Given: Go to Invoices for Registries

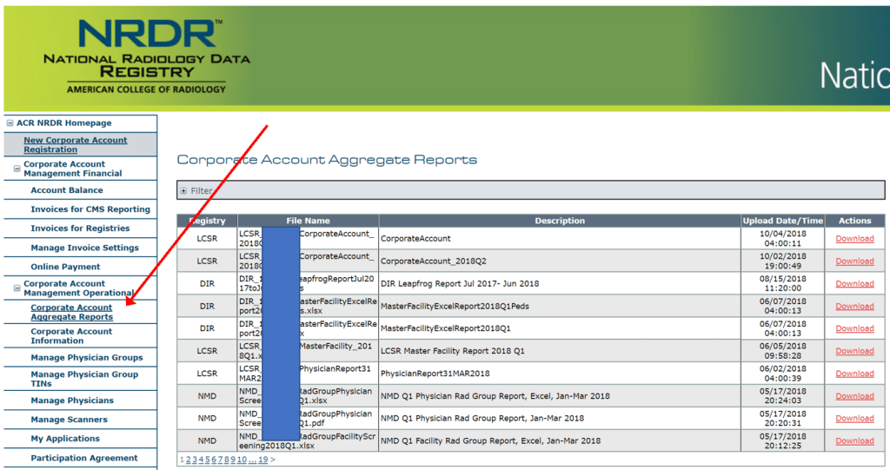Looking at the screenshot, I should click(80, 228).
